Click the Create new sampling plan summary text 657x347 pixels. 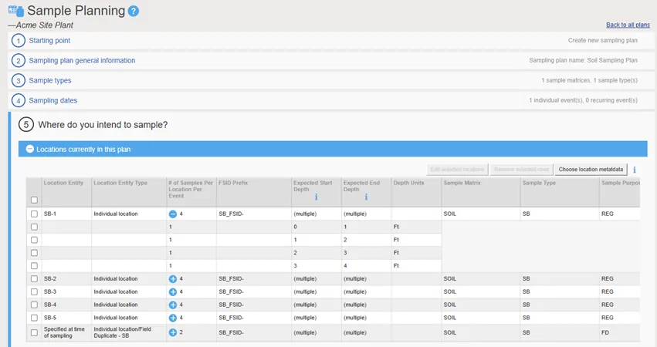click(602, 41)
